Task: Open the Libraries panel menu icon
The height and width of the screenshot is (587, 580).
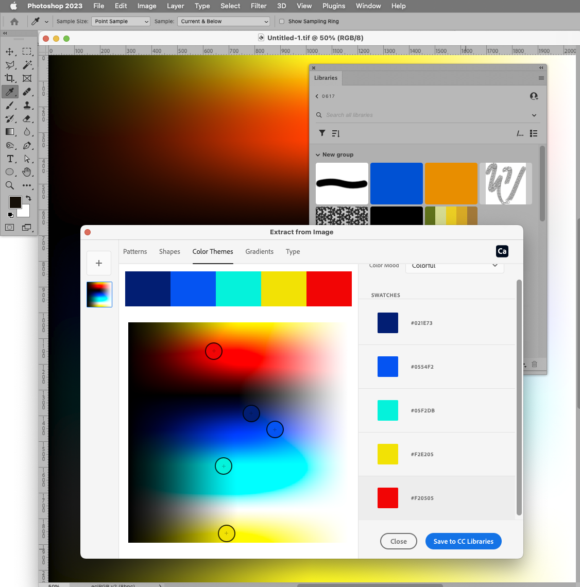Action: click(541, 78)
